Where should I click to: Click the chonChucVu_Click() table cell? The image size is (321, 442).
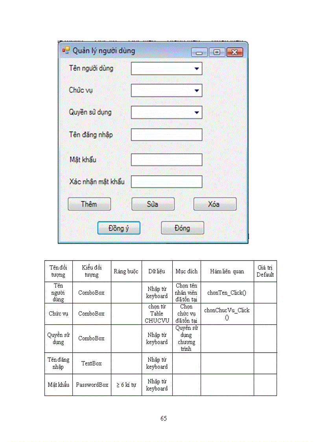click(227, 314)
